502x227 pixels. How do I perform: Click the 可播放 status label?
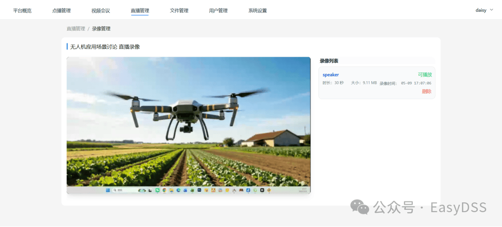[x=425, y=74]
